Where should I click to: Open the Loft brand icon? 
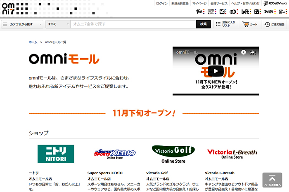click(246, 12)
